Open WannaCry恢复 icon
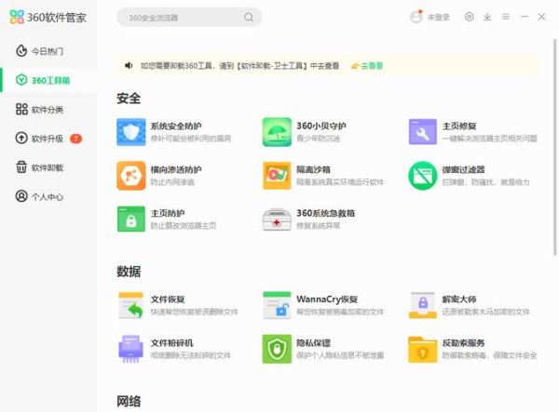Screen dimensions: 559x412 [277, 305]
